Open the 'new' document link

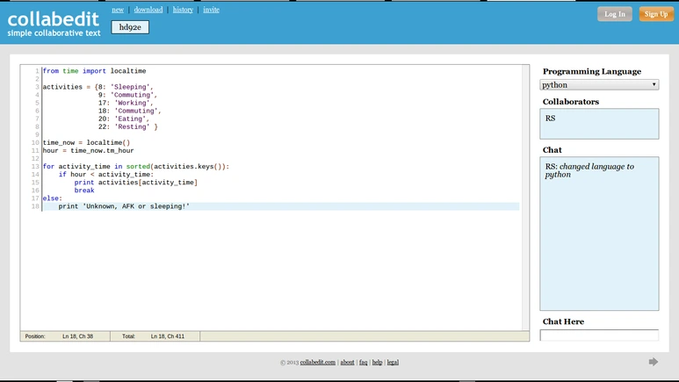(x=118, y=10)
